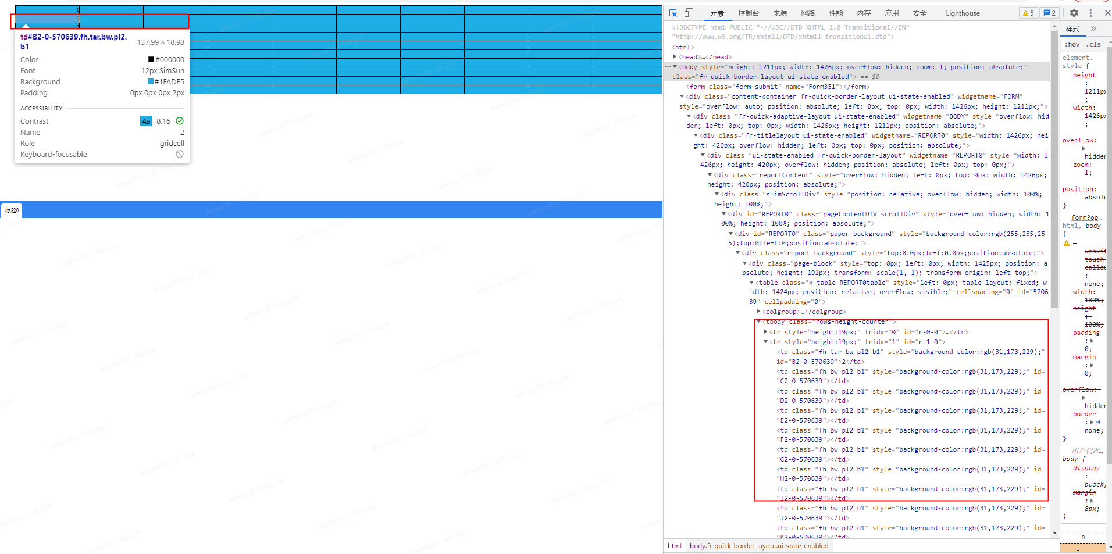Select the td node B2-0-570639
1112x554 pixels.
coord(911,356)
